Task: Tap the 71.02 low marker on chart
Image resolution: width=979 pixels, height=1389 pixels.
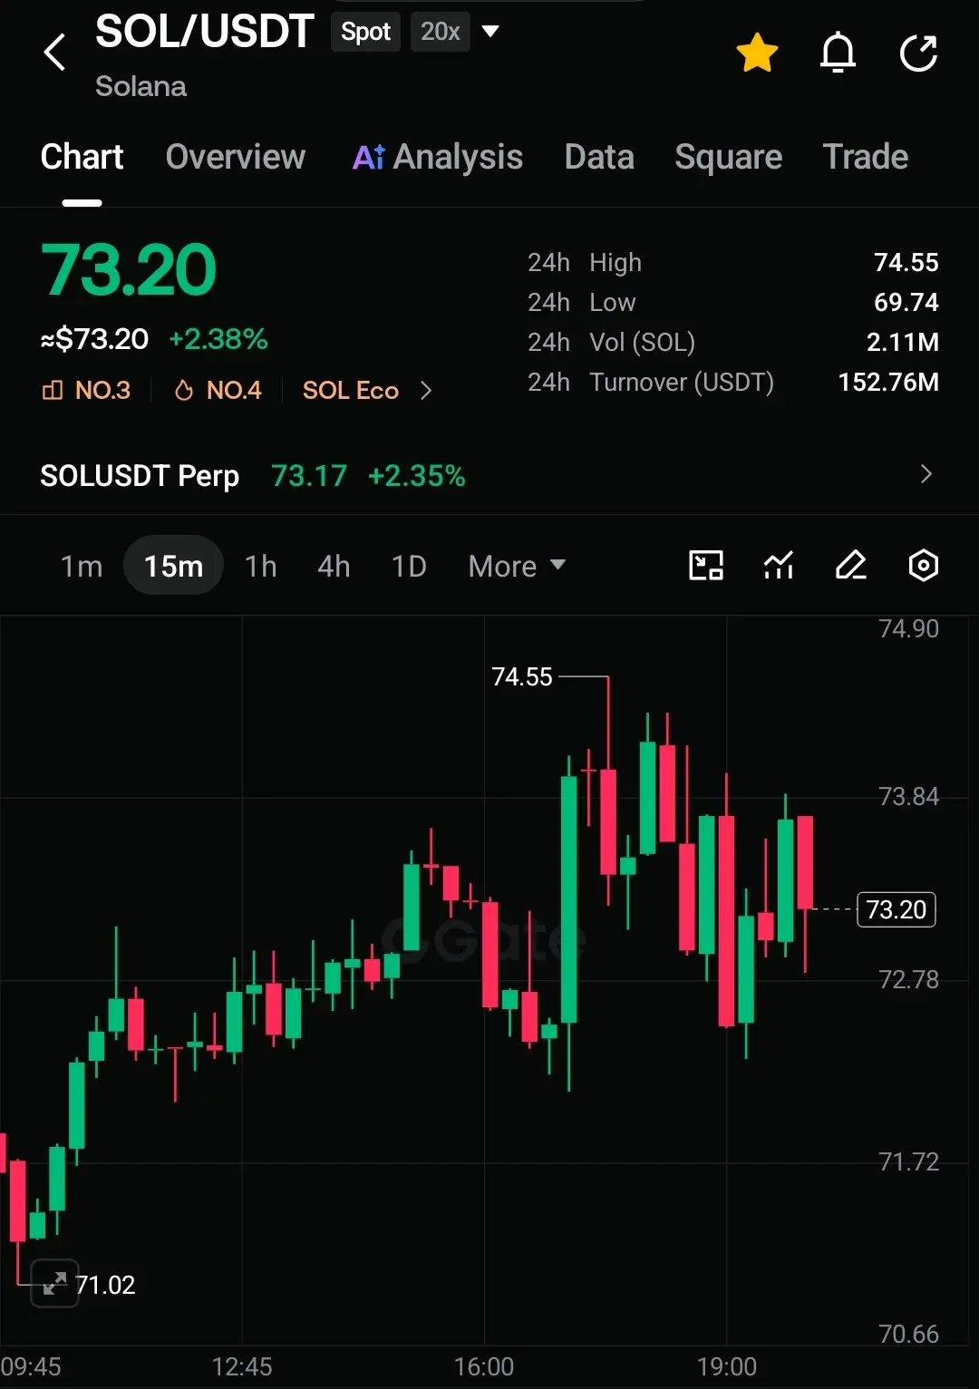Action: (x=106, y=1285)
